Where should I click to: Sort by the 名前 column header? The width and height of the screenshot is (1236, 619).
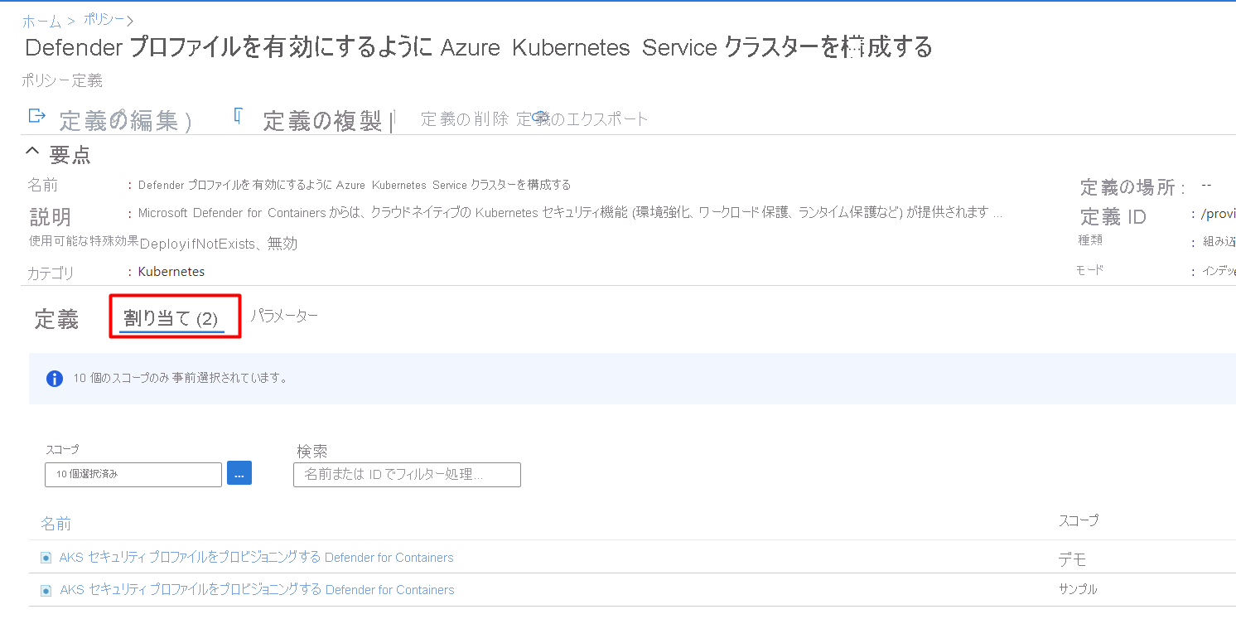[56, 524]
